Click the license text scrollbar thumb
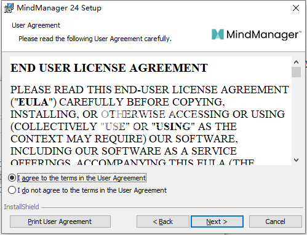 click(x=296, y=72)
